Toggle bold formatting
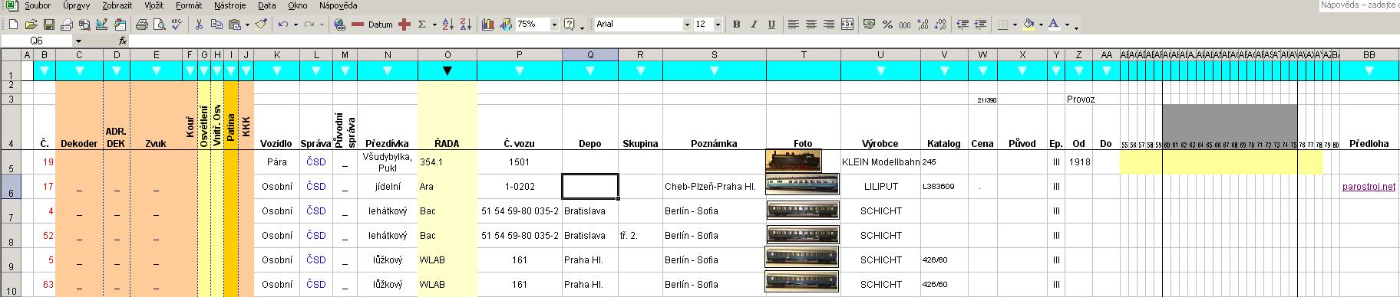Viewport: 1400px width, 297px height. point(736,24)
